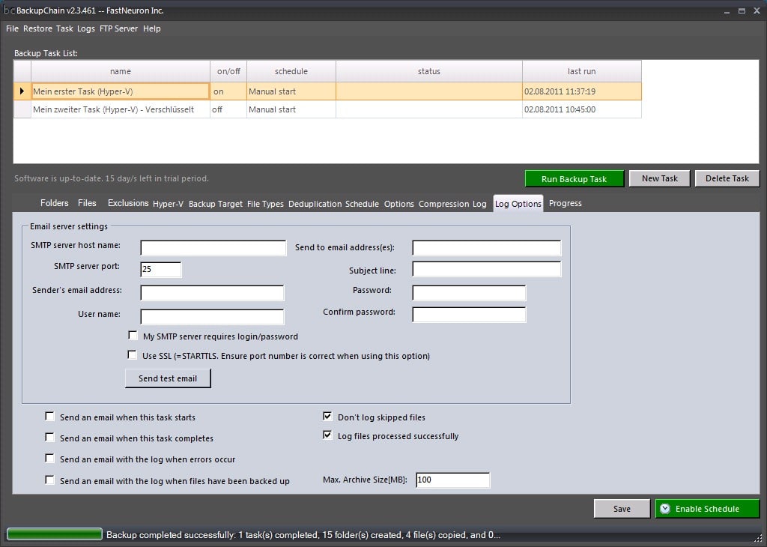Check 'Send an email when this task completes'
The width and height of the screenshot is (767, 547).
point(49,438)
